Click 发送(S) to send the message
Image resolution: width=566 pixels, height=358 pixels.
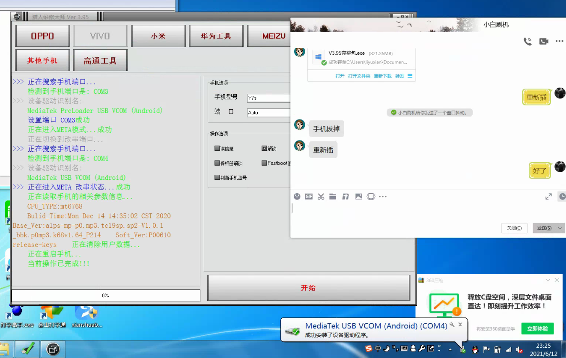[x=544, y=228]
